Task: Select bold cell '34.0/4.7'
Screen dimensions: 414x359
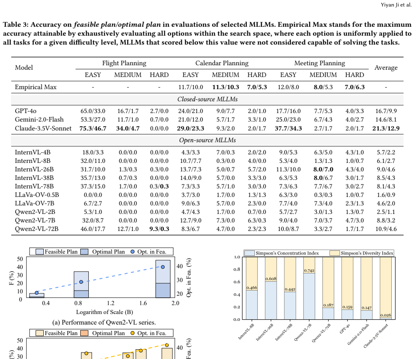Action: [128, 128]
